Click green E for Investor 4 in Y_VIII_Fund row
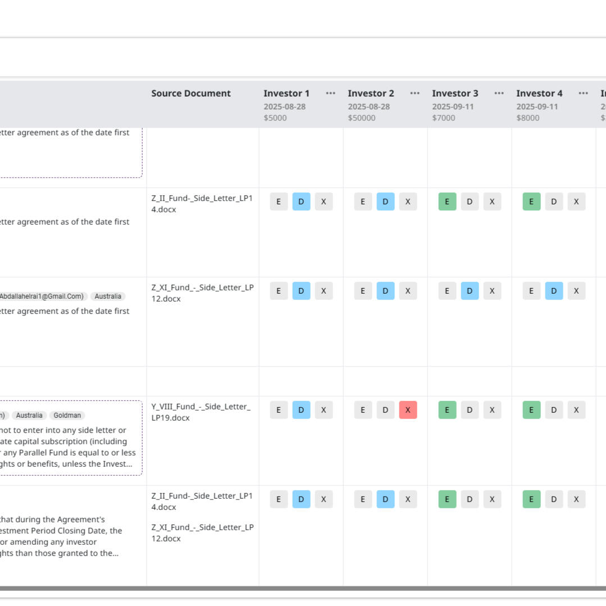Screen dimensions: 606x606 [x=531, y=410]
